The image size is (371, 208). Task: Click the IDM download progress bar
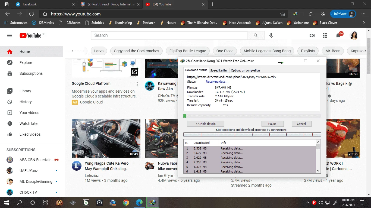[x=252, y=116]
